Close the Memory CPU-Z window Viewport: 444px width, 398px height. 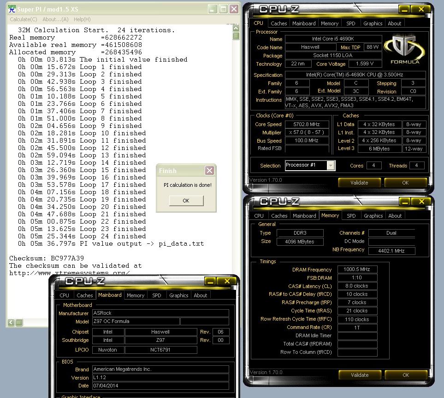click(x=421, y=202)
